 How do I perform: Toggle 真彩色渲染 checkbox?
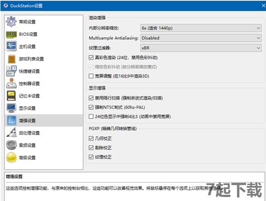click(91, 58)
